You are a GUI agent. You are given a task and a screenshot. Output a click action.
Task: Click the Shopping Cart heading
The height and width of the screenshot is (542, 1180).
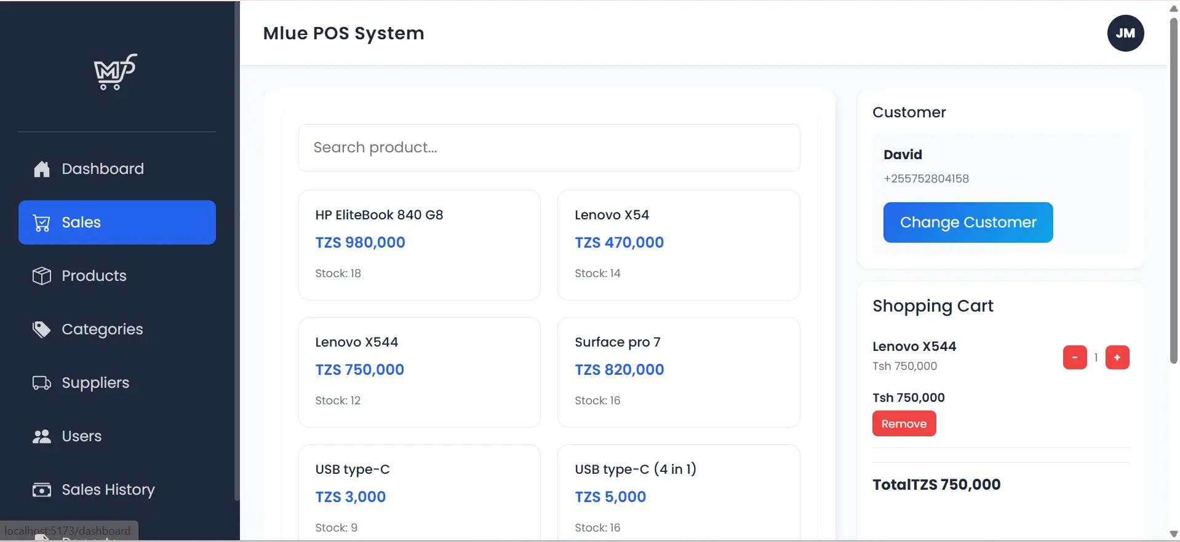(933, 306)
